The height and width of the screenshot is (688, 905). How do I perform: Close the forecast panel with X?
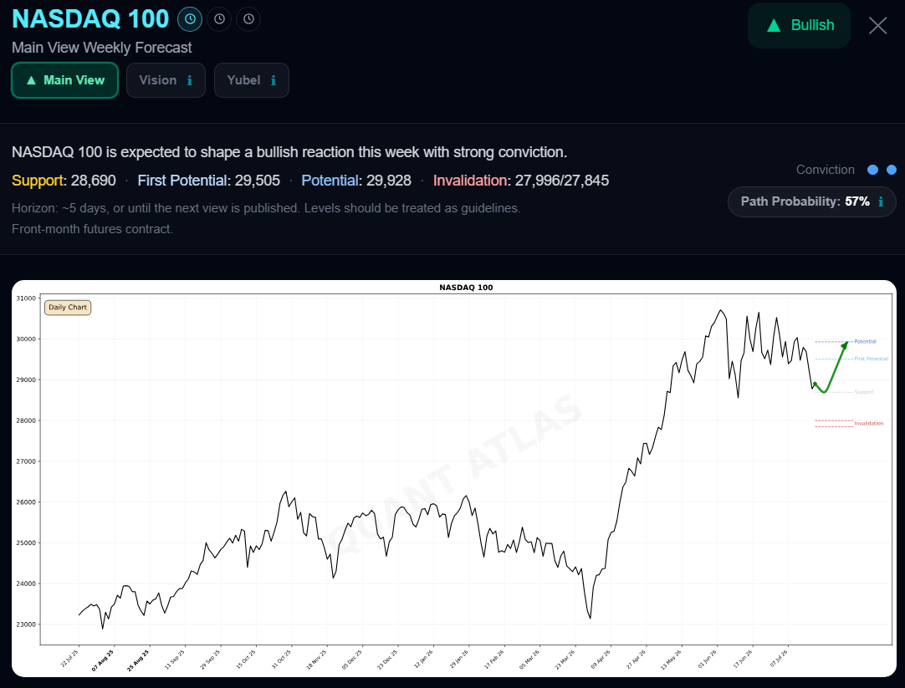coord(878,25)
